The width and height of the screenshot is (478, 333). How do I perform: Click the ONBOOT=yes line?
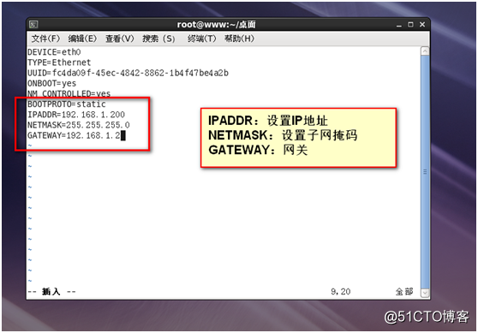(51, 83)
